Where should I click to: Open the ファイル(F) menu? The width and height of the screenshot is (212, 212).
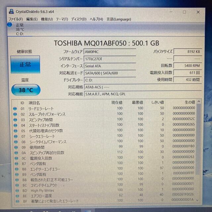click(x=16, y=19)
